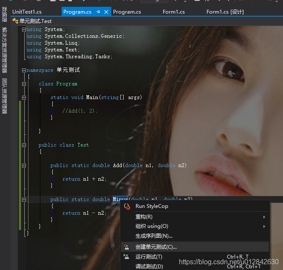Click the Program class name in code
The width and height of the screenshot is (283, 270).
coord(67,84)
